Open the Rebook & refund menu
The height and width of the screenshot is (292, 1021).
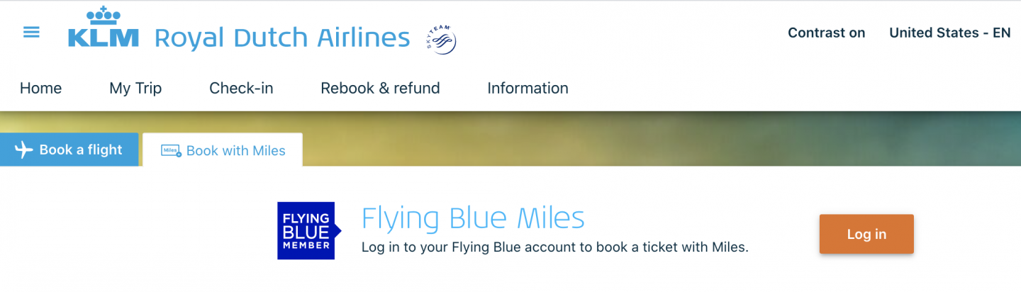pos(380,89)
